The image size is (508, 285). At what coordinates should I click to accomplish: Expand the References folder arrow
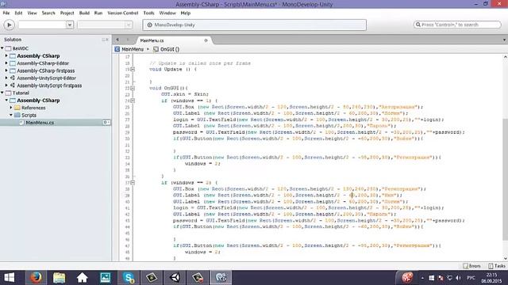pos(11,108)
